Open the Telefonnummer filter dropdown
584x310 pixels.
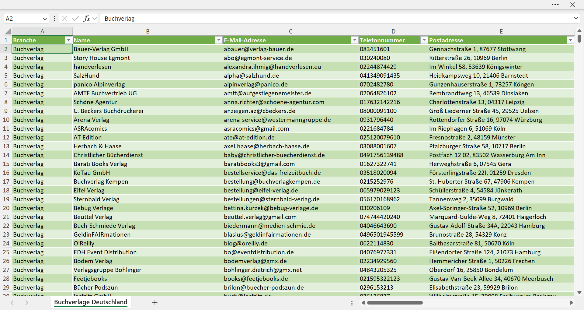point(424,40)
